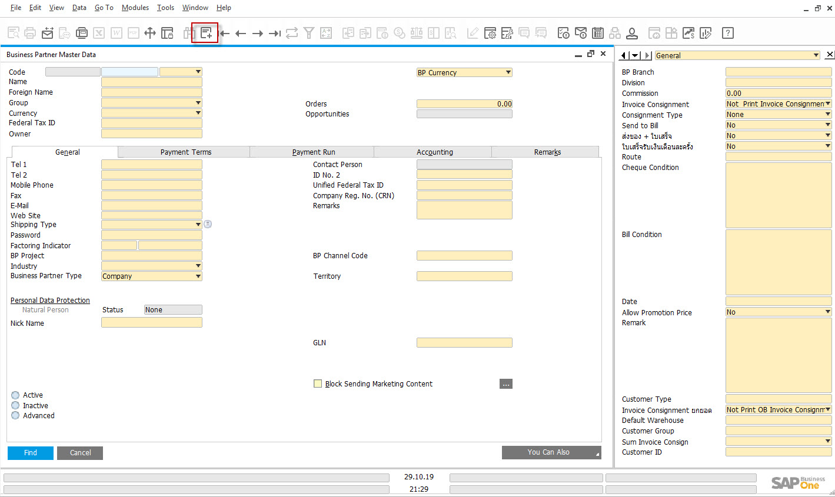Go to the previous record arrow

coord(241,34)
